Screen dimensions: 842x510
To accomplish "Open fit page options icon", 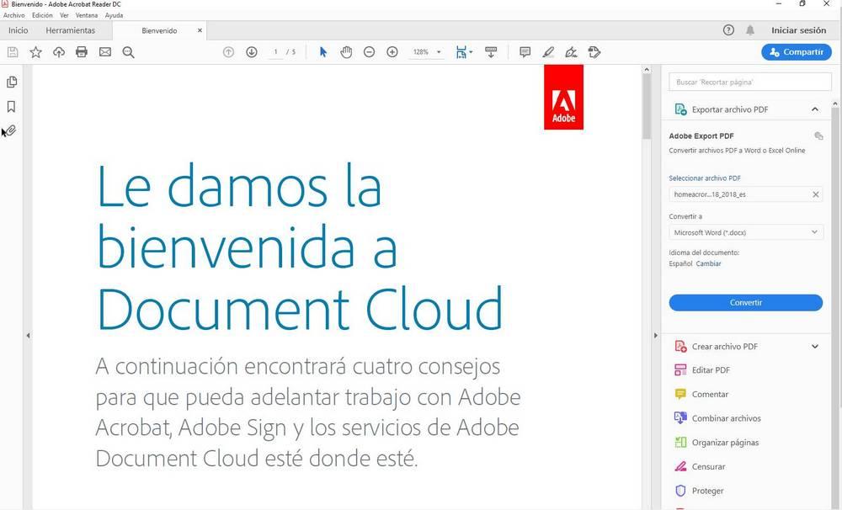I will pos(463,52).
